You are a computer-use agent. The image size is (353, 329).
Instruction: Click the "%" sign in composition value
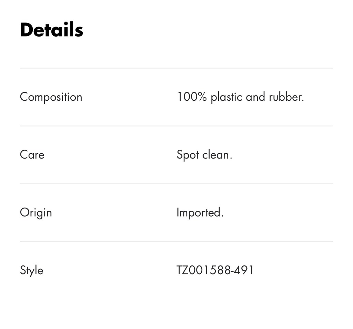[202, 97]
